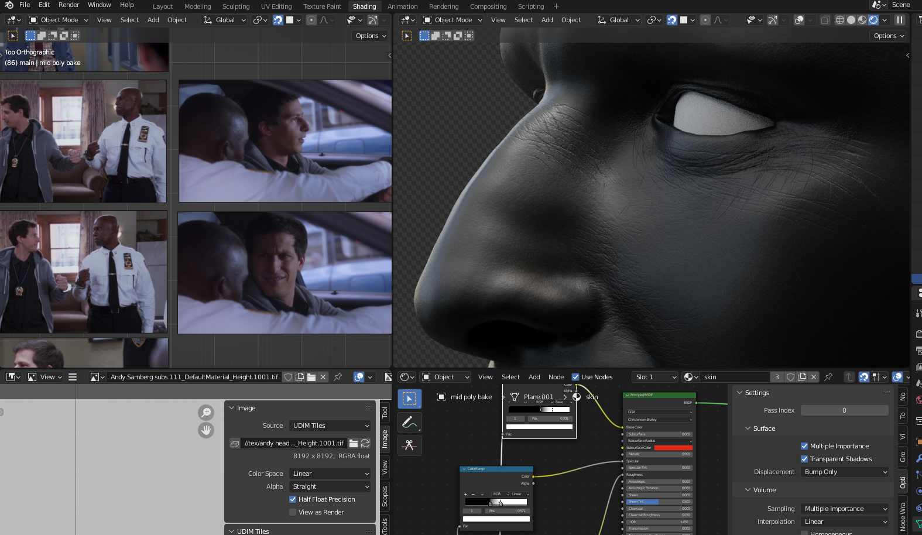This screenshot has height=535, width=922.
Task: Duplicate the skin material
Action: (802, 377)
